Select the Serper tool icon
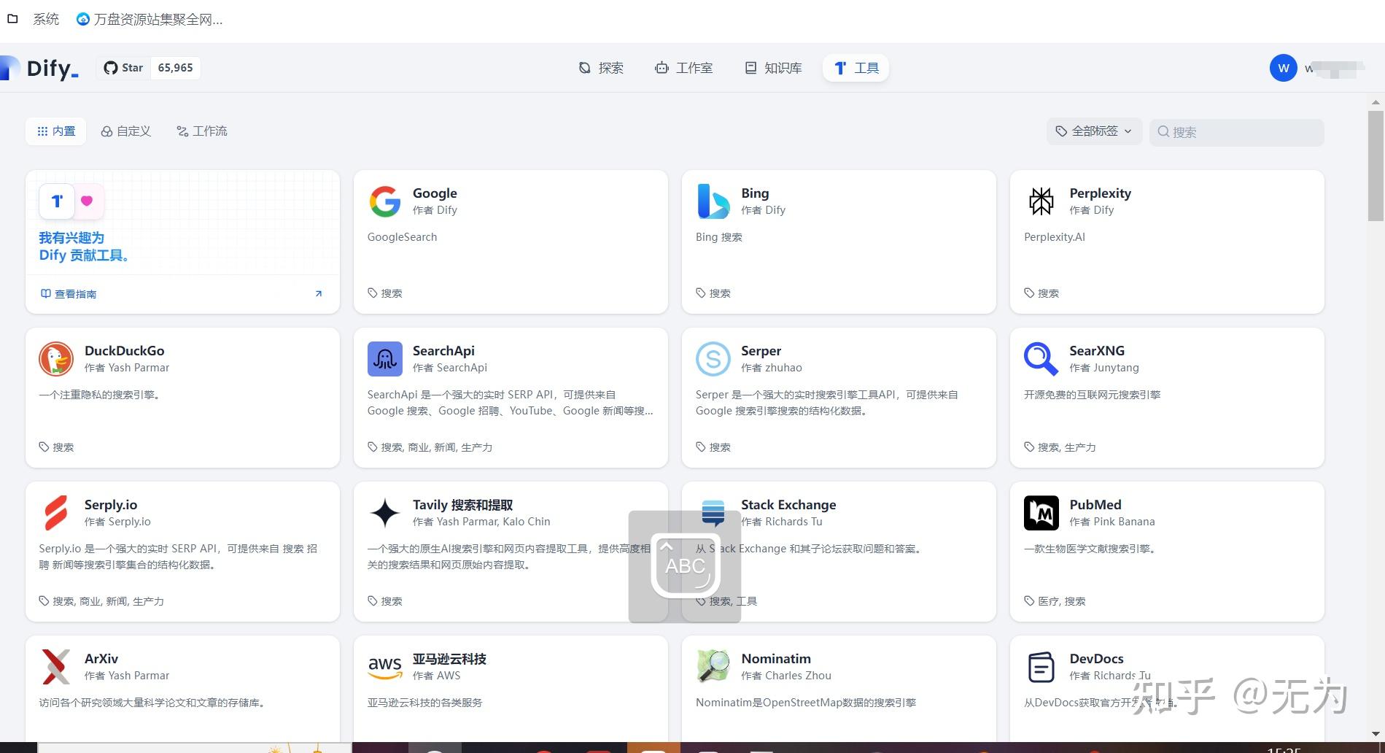The image size is (1385, 753). pos(713,358)
